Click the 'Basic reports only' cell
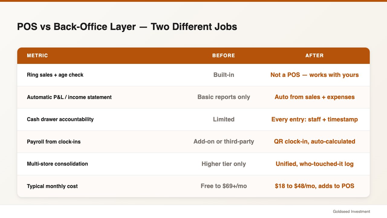387x218 pixels. pos(224,97)
